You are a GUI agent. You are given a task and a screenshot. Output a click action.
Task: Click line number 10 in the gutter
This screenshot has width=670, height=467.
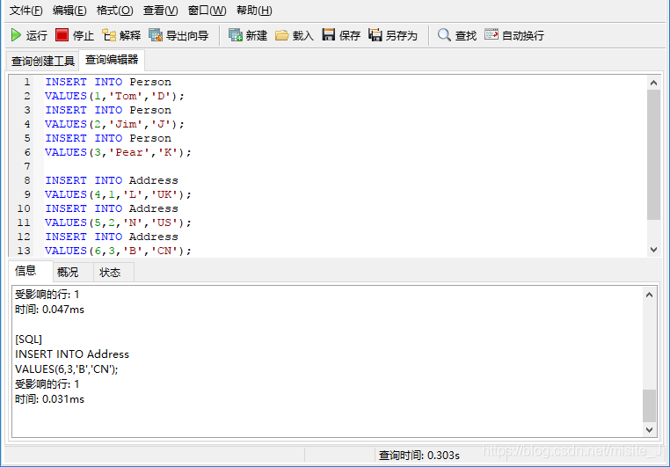24,208
